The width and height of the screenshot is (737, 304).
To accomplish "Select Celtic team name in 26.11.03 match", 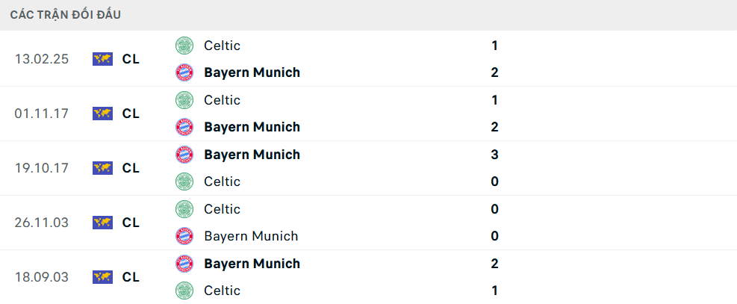I will click(x=222, y=209).
